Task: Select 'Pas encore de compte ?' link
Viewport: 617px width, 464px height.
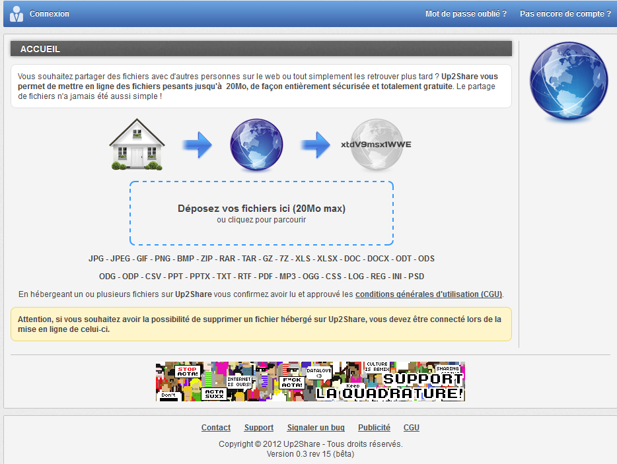Action: coord(565,14)
